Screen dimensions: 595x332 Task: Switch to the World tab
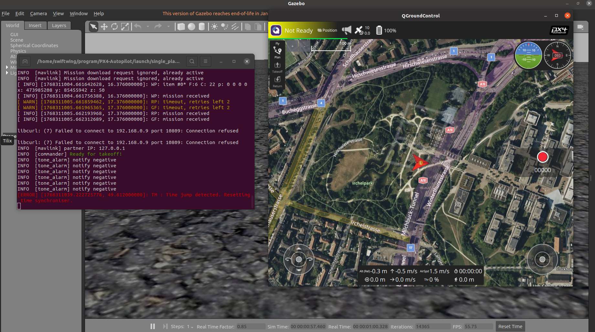click(13, 26)
